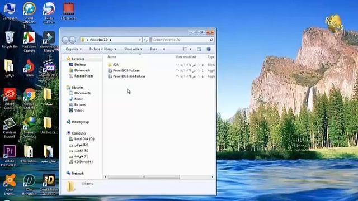Image resolution: width=358 pixels, height=201 pixels.
Task: Launch FastStone Capture shortcut
Action: (29, 42)
